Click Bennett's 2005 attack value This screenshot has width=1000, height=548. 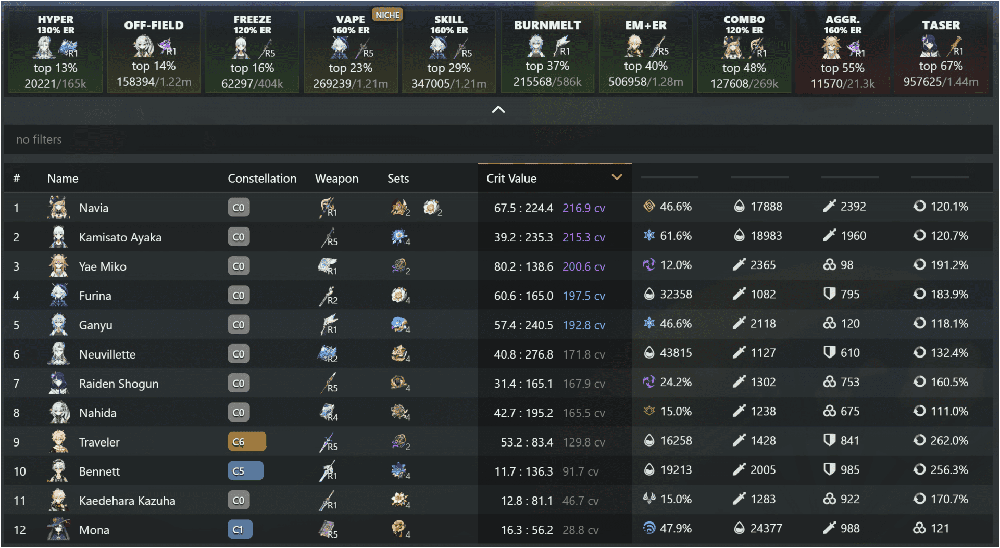763,470
